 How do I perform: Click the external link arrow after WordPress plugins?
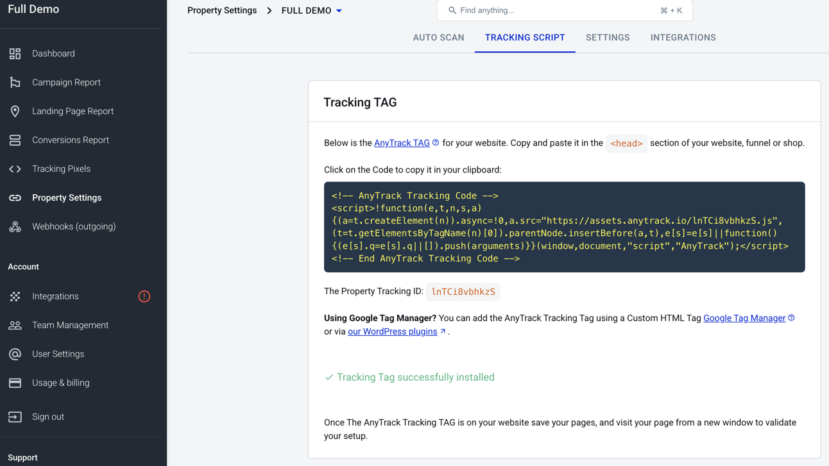click(x=443, y=331)
